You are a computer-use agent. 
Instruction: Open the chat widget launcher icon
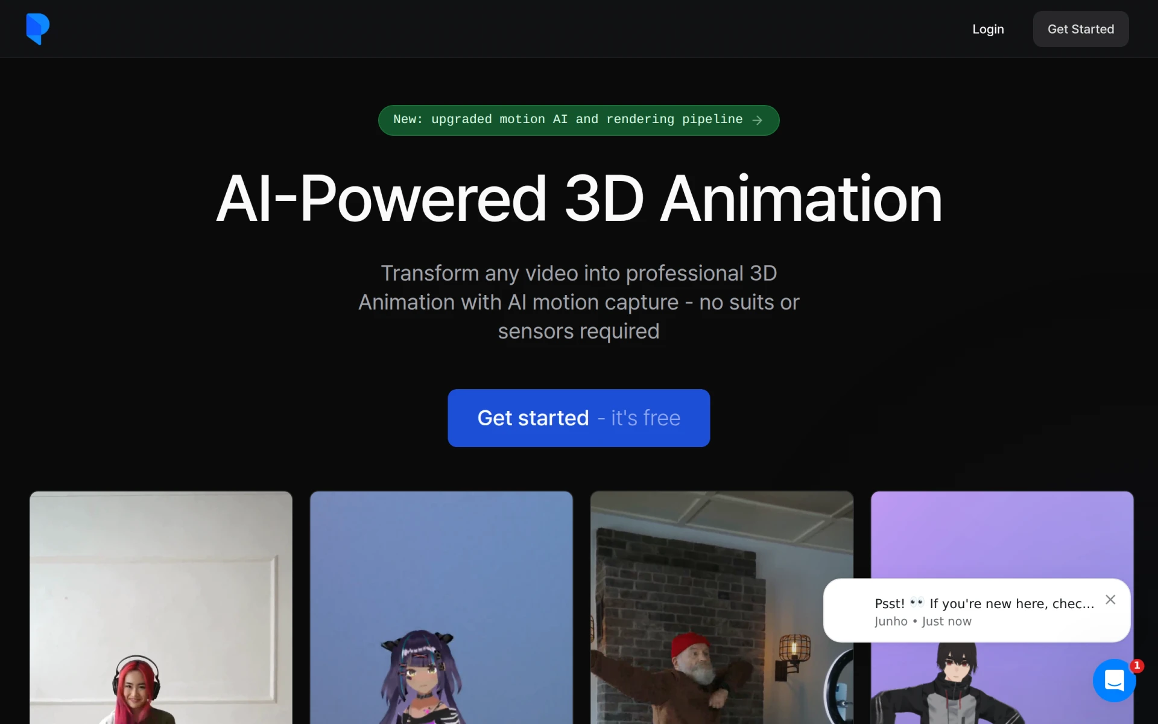(x=1114, y=680)
